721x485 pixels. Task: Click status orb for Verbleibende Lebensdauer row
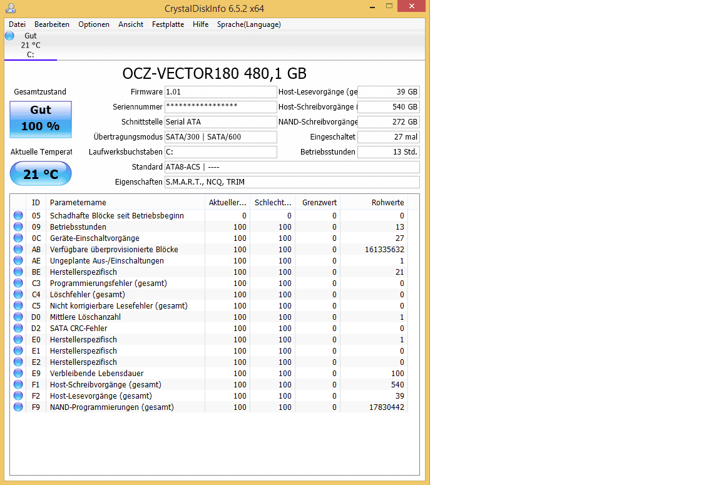point(18,373)
